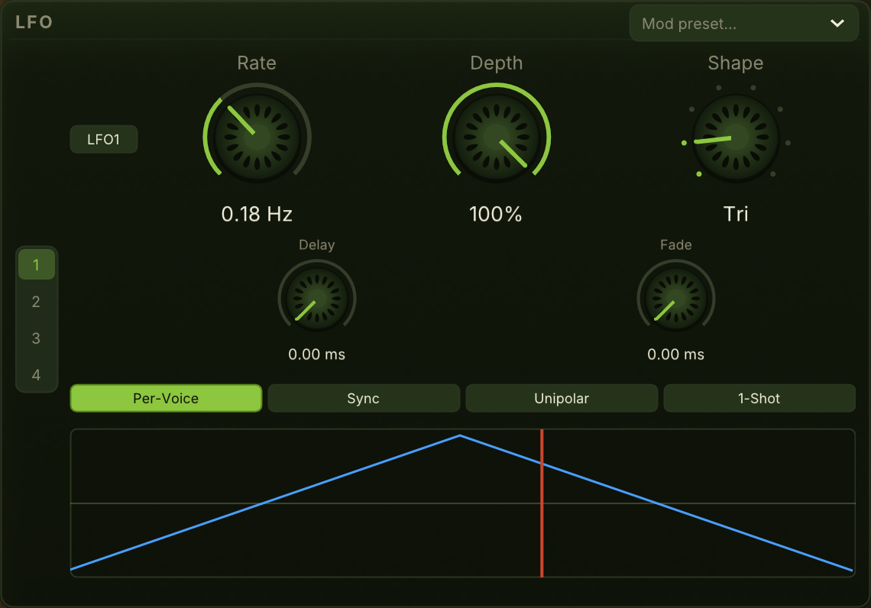Select LFO tab 2
The width and height of the screenshot is (871, 608).
pos(36,302)
